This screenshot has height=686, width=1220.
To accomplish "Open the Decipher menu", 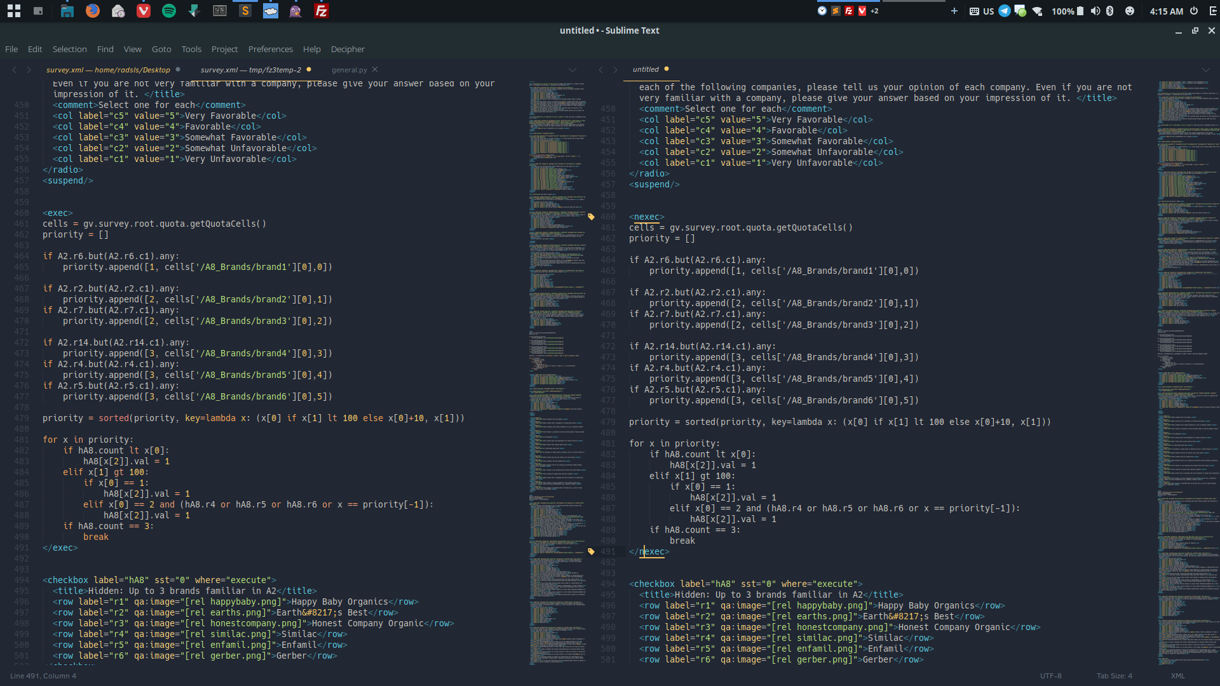I will (348, 49).
